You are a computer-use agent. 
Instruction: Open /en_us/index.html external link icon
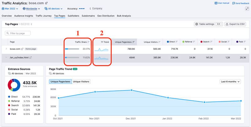[x=30, y=58]
